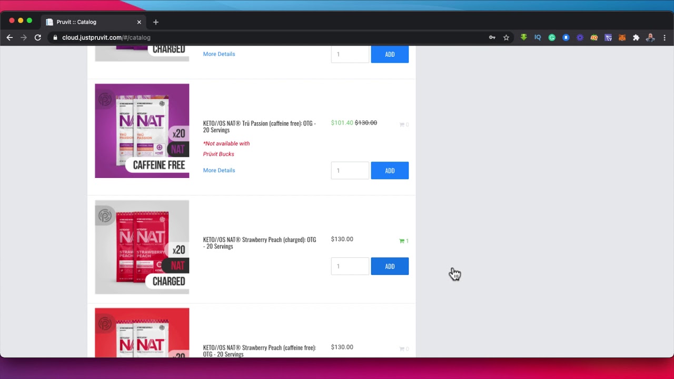Open More Details for Trü Passion
Screen dimensions: 674x379
(x=219, y=170)
